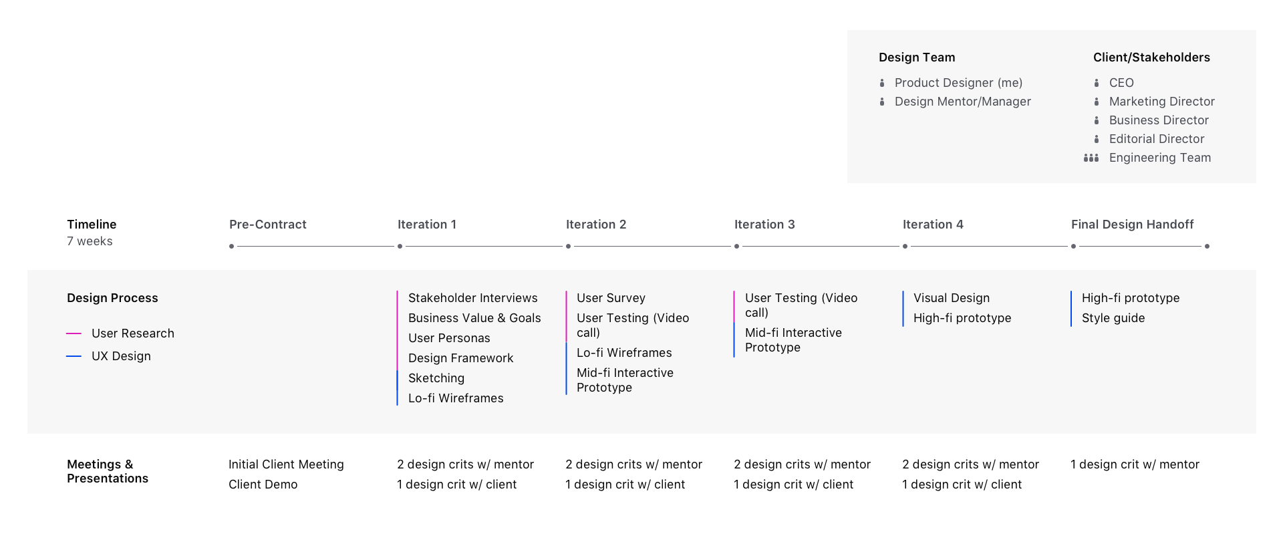Image resolution: width=1283 pixels, height=548 pixels.
Task: Click the Final Design Handoff heading
Action: pyautogui.click(x=1133, y=225)
